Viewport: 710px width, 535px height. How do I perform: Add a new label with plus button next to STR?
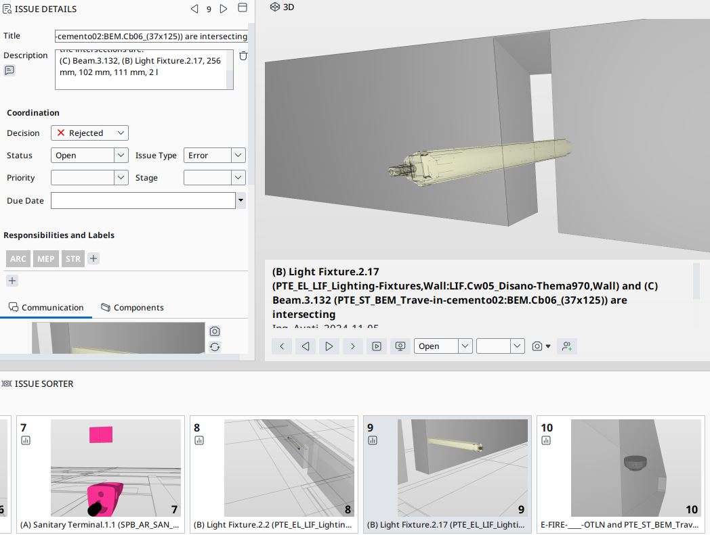click(93, 258)
